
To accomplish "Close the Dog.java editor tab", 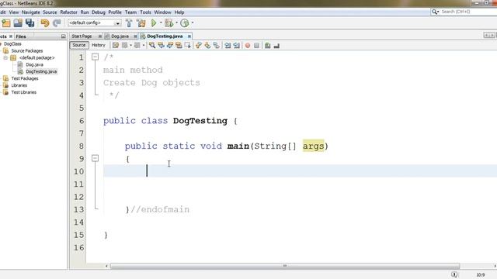I will point(135,36).
